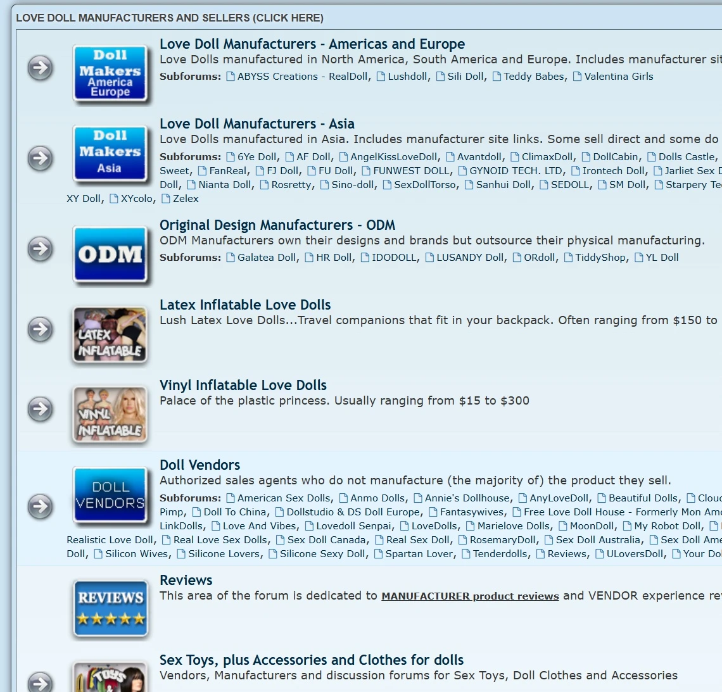Open Love Doll Manufacturers - Americas and Europe forum
722x692 pixels.
click(312, 44)
